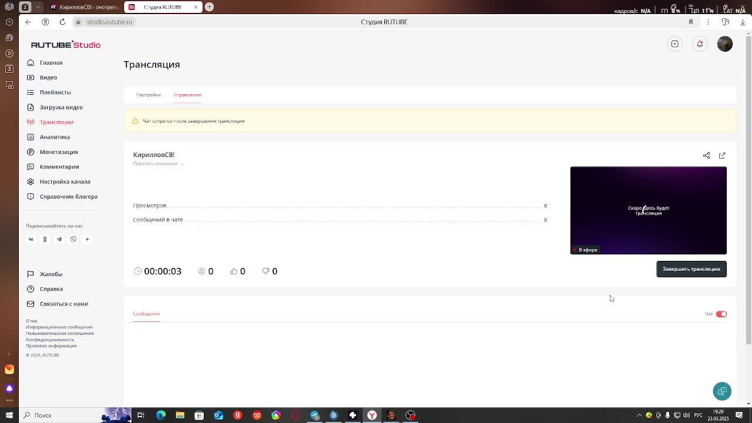Open Информационные сообщения footer link

tap(59, 327)
